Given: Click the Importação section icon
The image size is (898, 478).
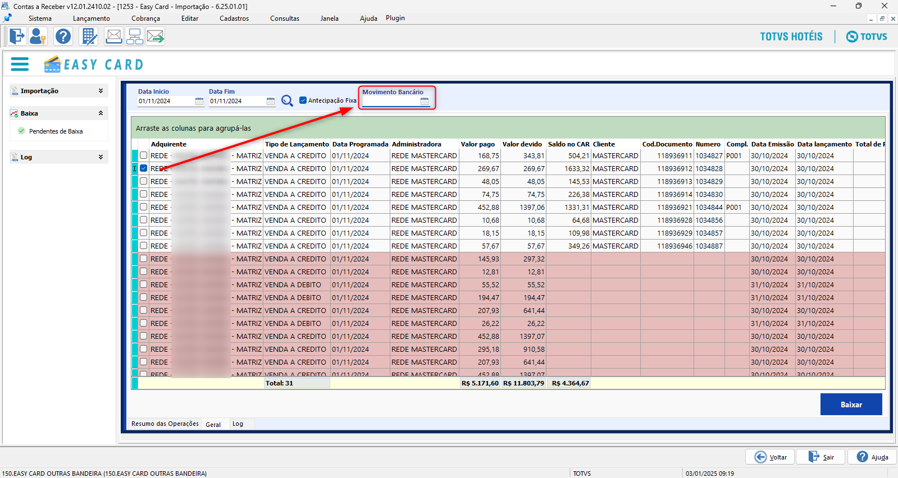Looking at the screenshot, I should (x=15, y=91).
